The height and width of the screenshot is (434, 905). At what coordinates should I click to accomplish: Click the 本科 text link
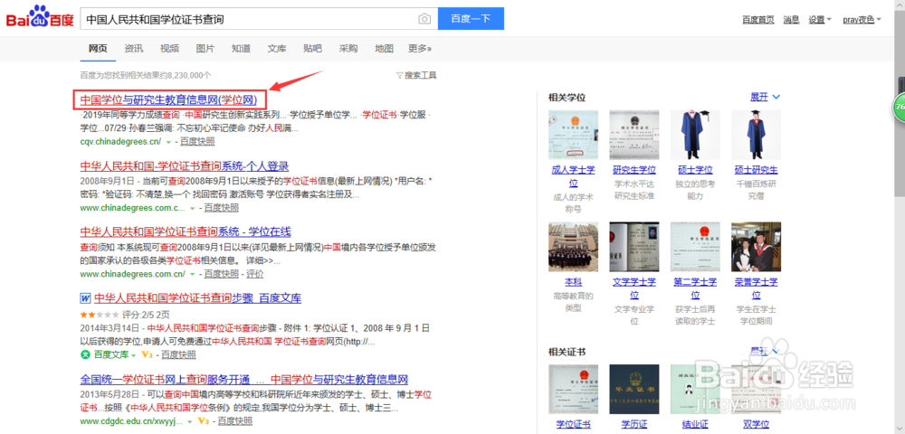coord(573,282)
